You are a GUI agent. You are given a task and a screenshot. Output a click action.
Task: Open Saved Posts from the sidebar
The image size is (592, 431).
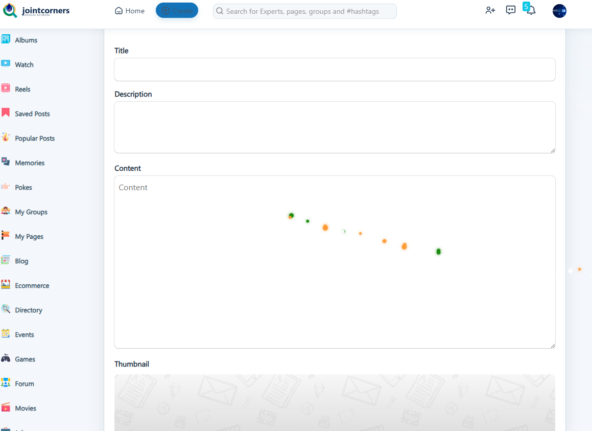(33, 114)
